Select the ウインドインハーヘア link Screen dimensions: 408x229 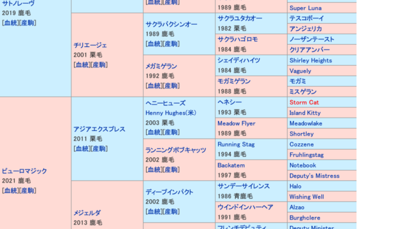pos(245,207)
